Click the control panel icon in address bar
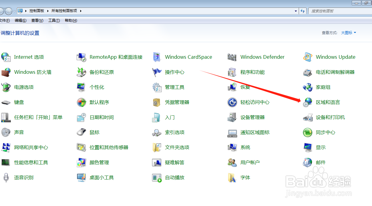This screenshot has width=372, height=206. tap(20, 11)
